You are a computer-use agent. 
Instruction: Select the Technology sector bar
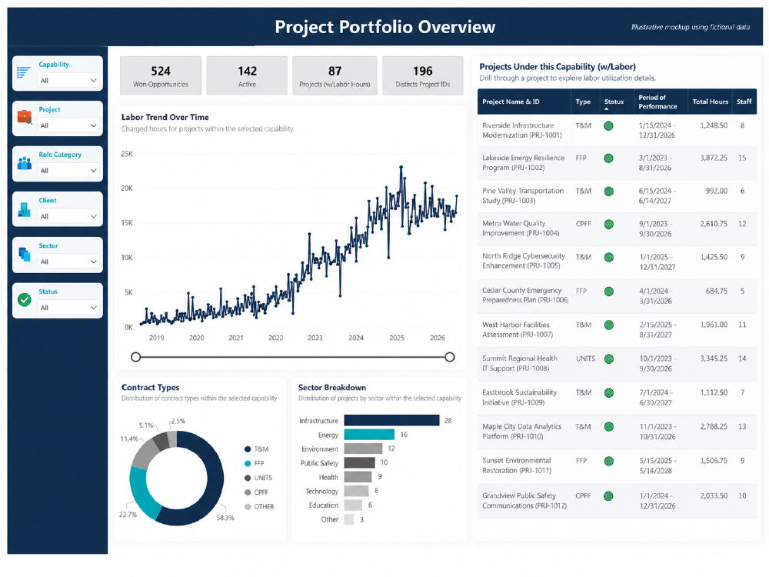coord(356,491)
